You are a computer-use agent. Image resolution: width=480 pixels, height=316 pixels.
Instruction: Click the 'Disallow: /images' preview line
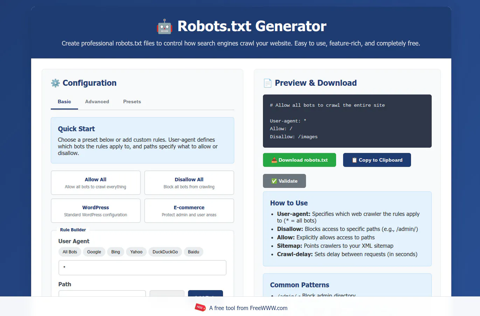[x=294, y=137]
